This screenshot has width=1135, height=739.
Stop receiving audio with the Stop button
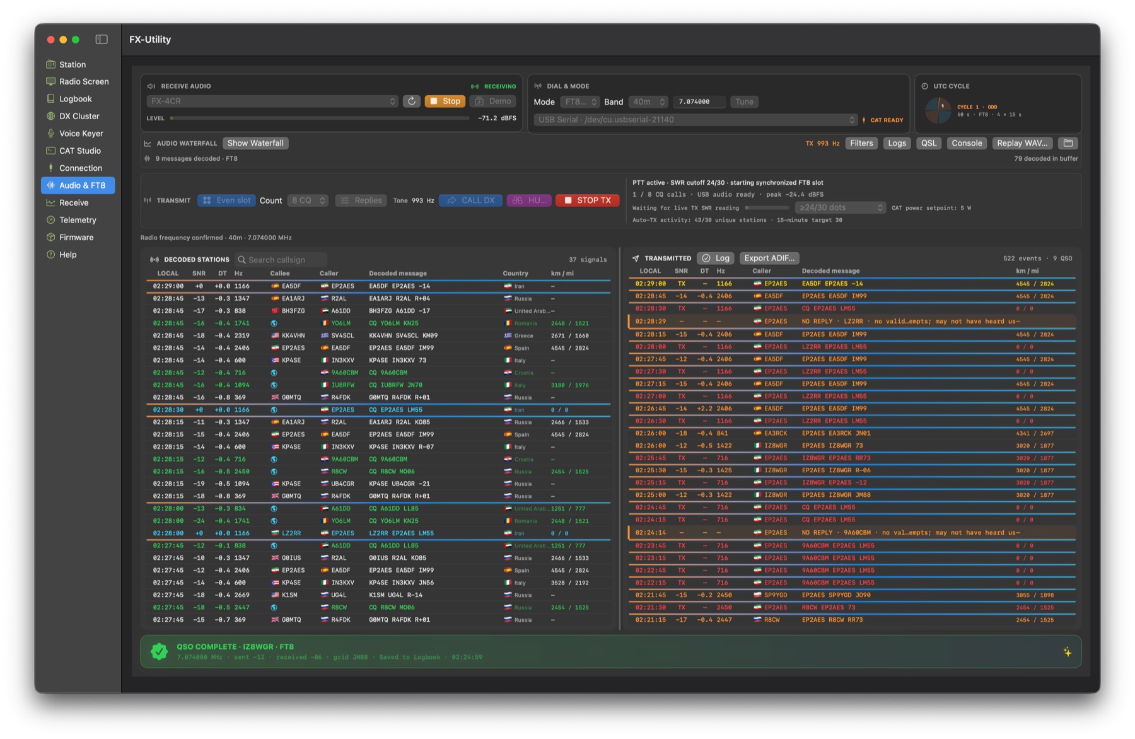pos(445,102)
